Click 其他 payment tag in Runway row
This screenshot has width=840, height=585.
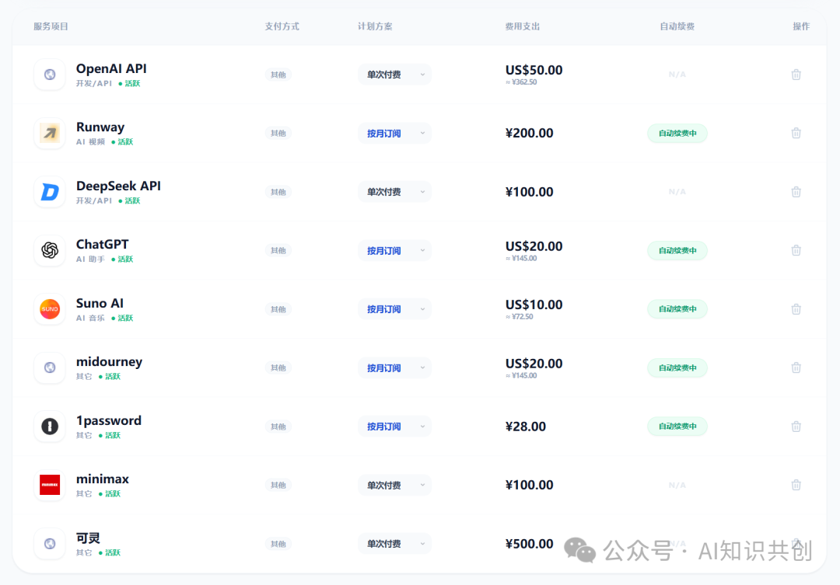point(278,133)
